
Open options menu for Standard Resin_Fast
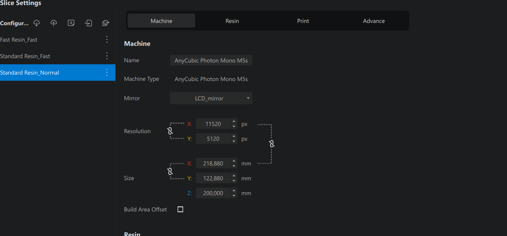pos(107,56)
